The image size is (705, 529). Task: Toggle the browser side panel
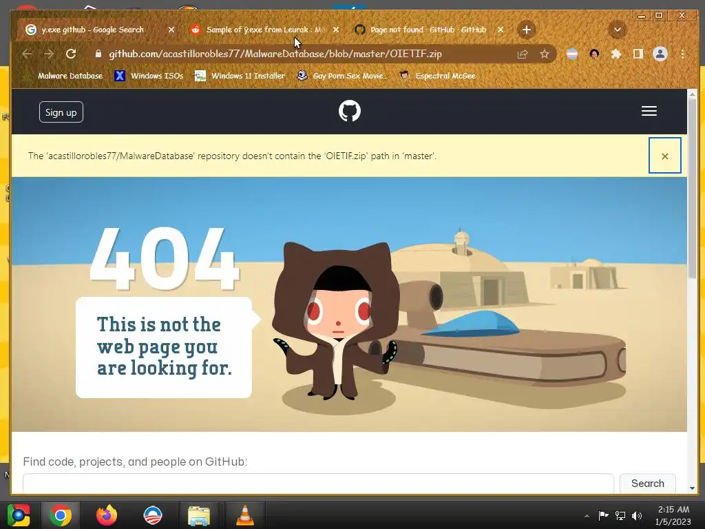638,54
